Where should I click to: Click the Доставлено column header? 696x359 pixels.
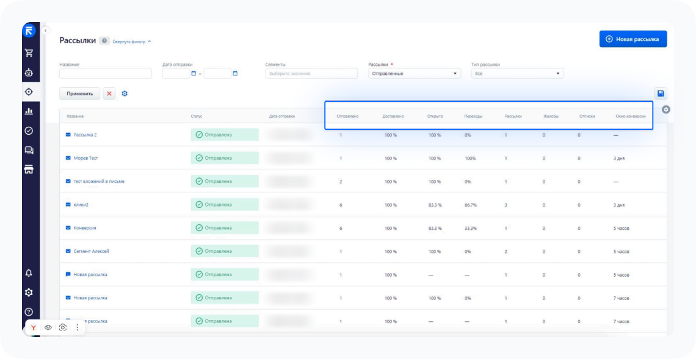[393, 116]
